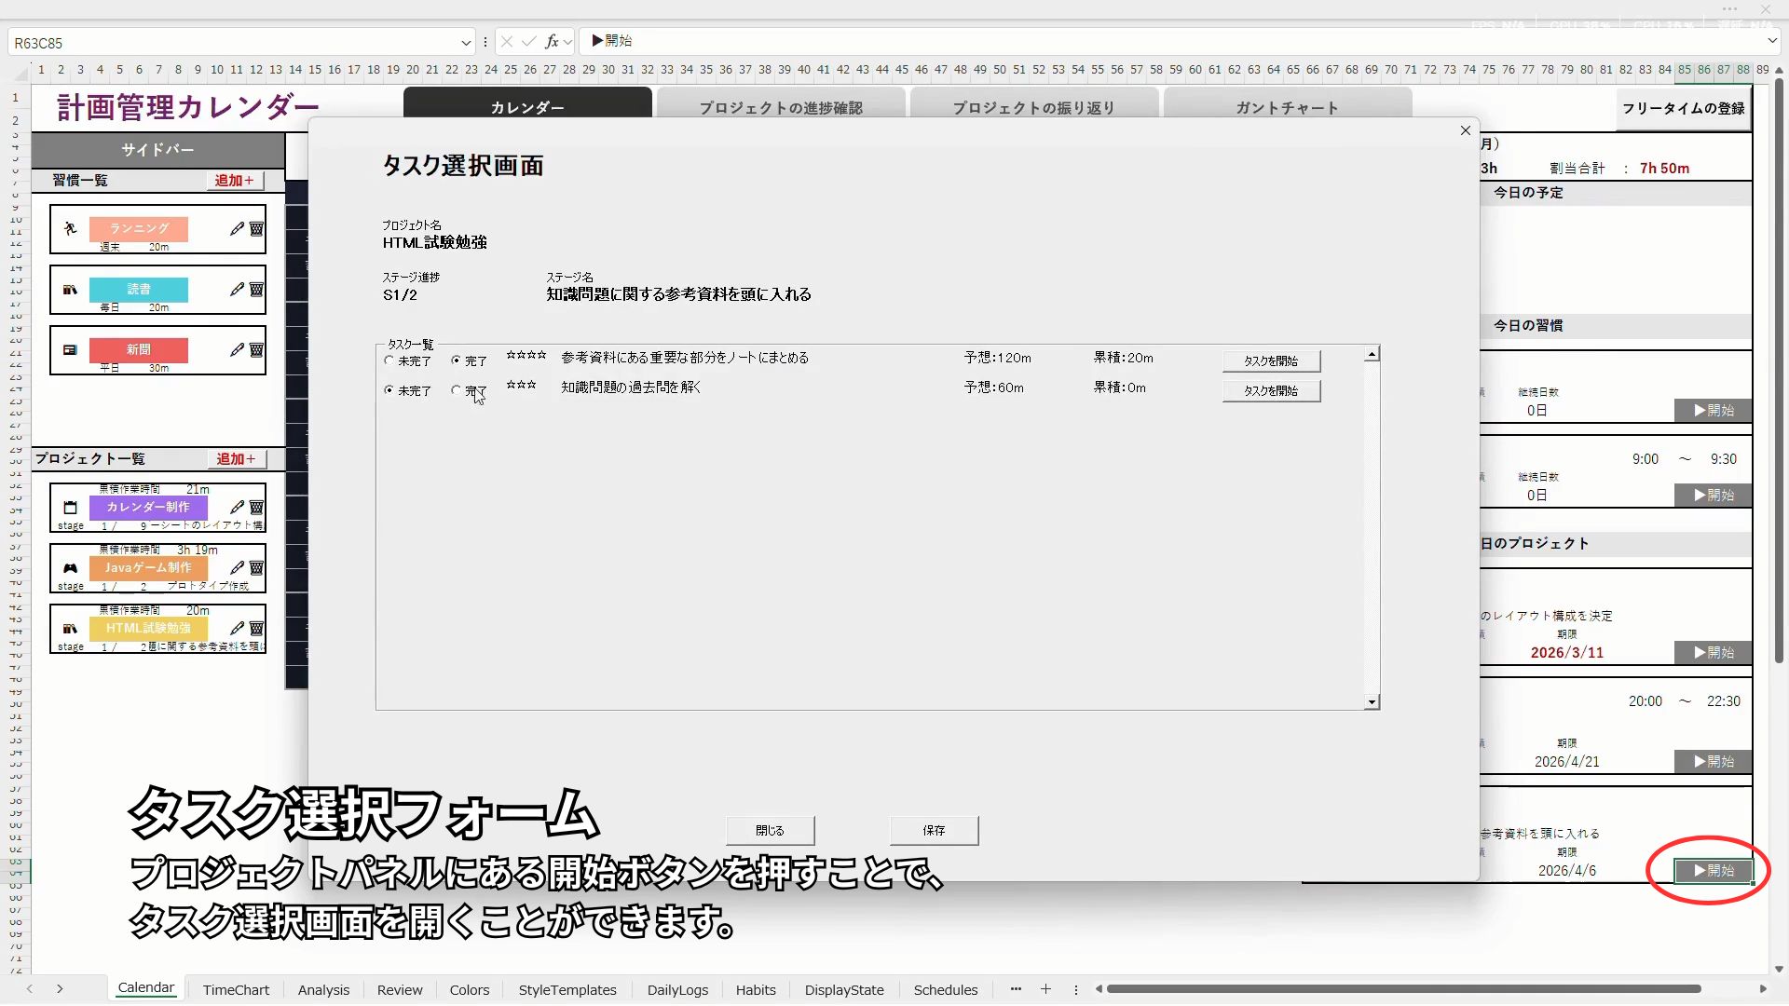
Task: Select 完了 radio for second task 知識問題の過去問を解く
Action: point(456,390)
